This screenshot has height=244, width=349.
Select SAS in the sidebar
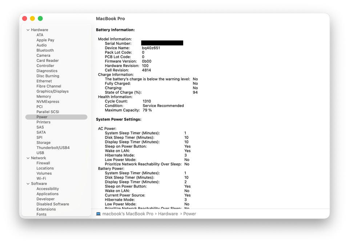pyautogui.click(x=40, y=127)
